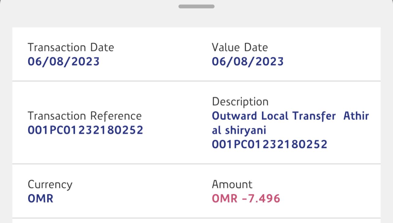Screen dimensions: 393x223
Task: Select the red -7.496 amount figure
Action: pos(261,199)
